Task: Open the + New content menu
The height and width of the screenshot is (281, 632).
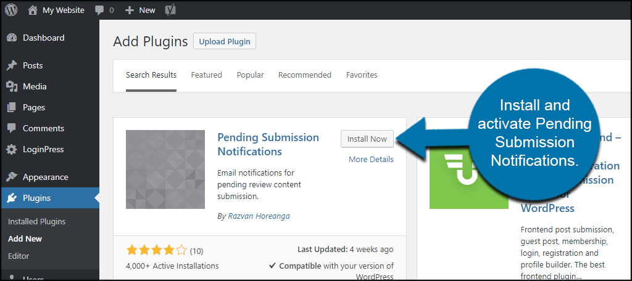Action: [140, 10]
